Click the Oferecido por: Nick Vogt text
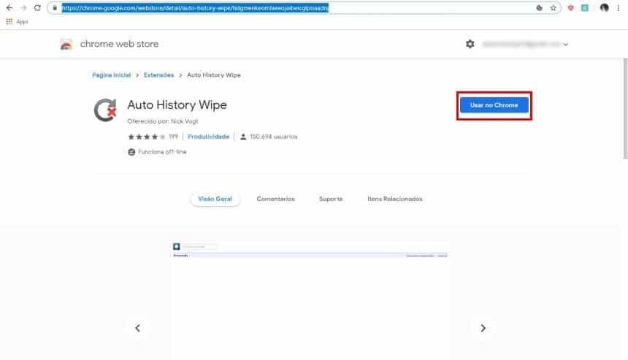628x360 pixels. click(163, 121)
